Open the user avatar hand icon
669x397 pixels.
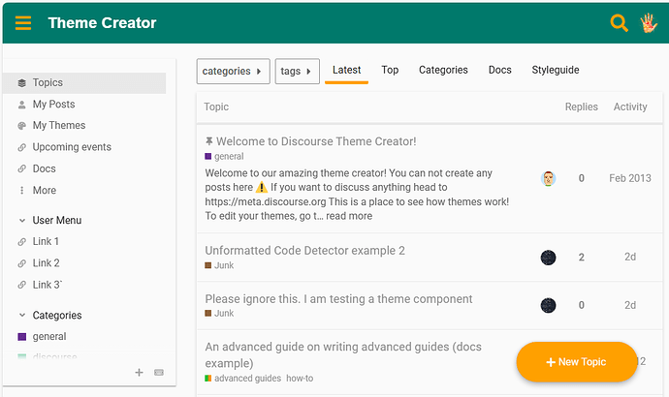coord(649,23)
